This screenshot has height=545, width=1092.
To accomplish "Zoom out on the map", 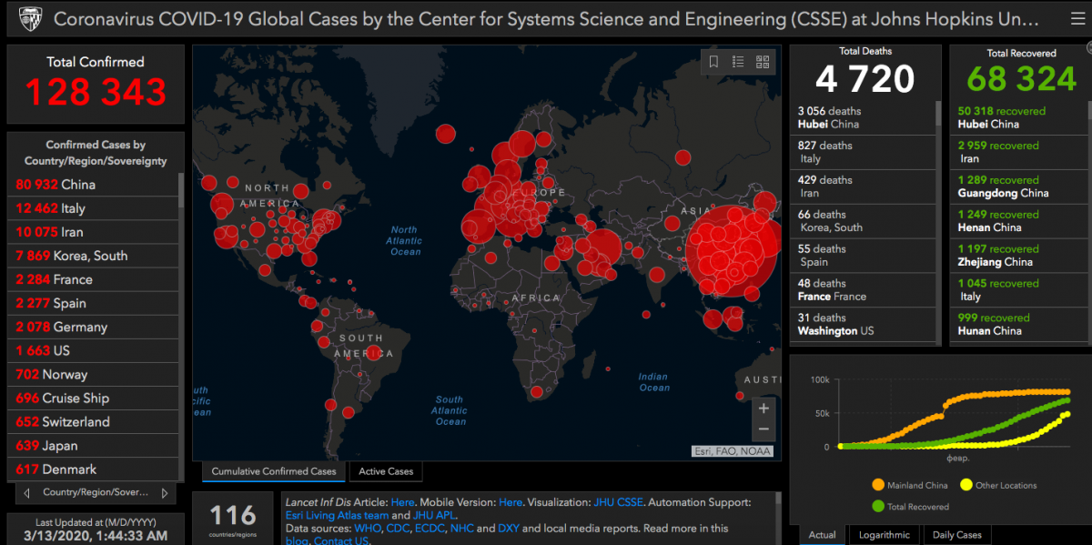I will pyautogui.click(x=763, y=429).
